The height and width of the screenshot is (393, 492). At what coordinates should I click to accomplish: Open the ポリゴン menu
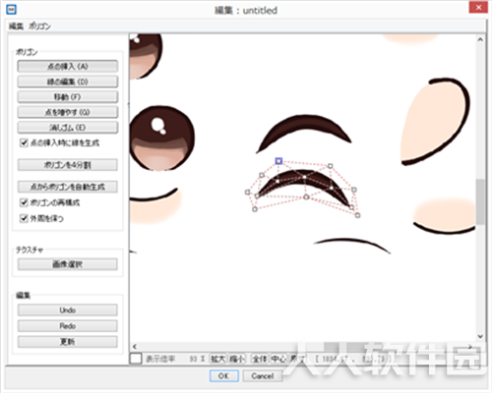[x=39, y=27]
